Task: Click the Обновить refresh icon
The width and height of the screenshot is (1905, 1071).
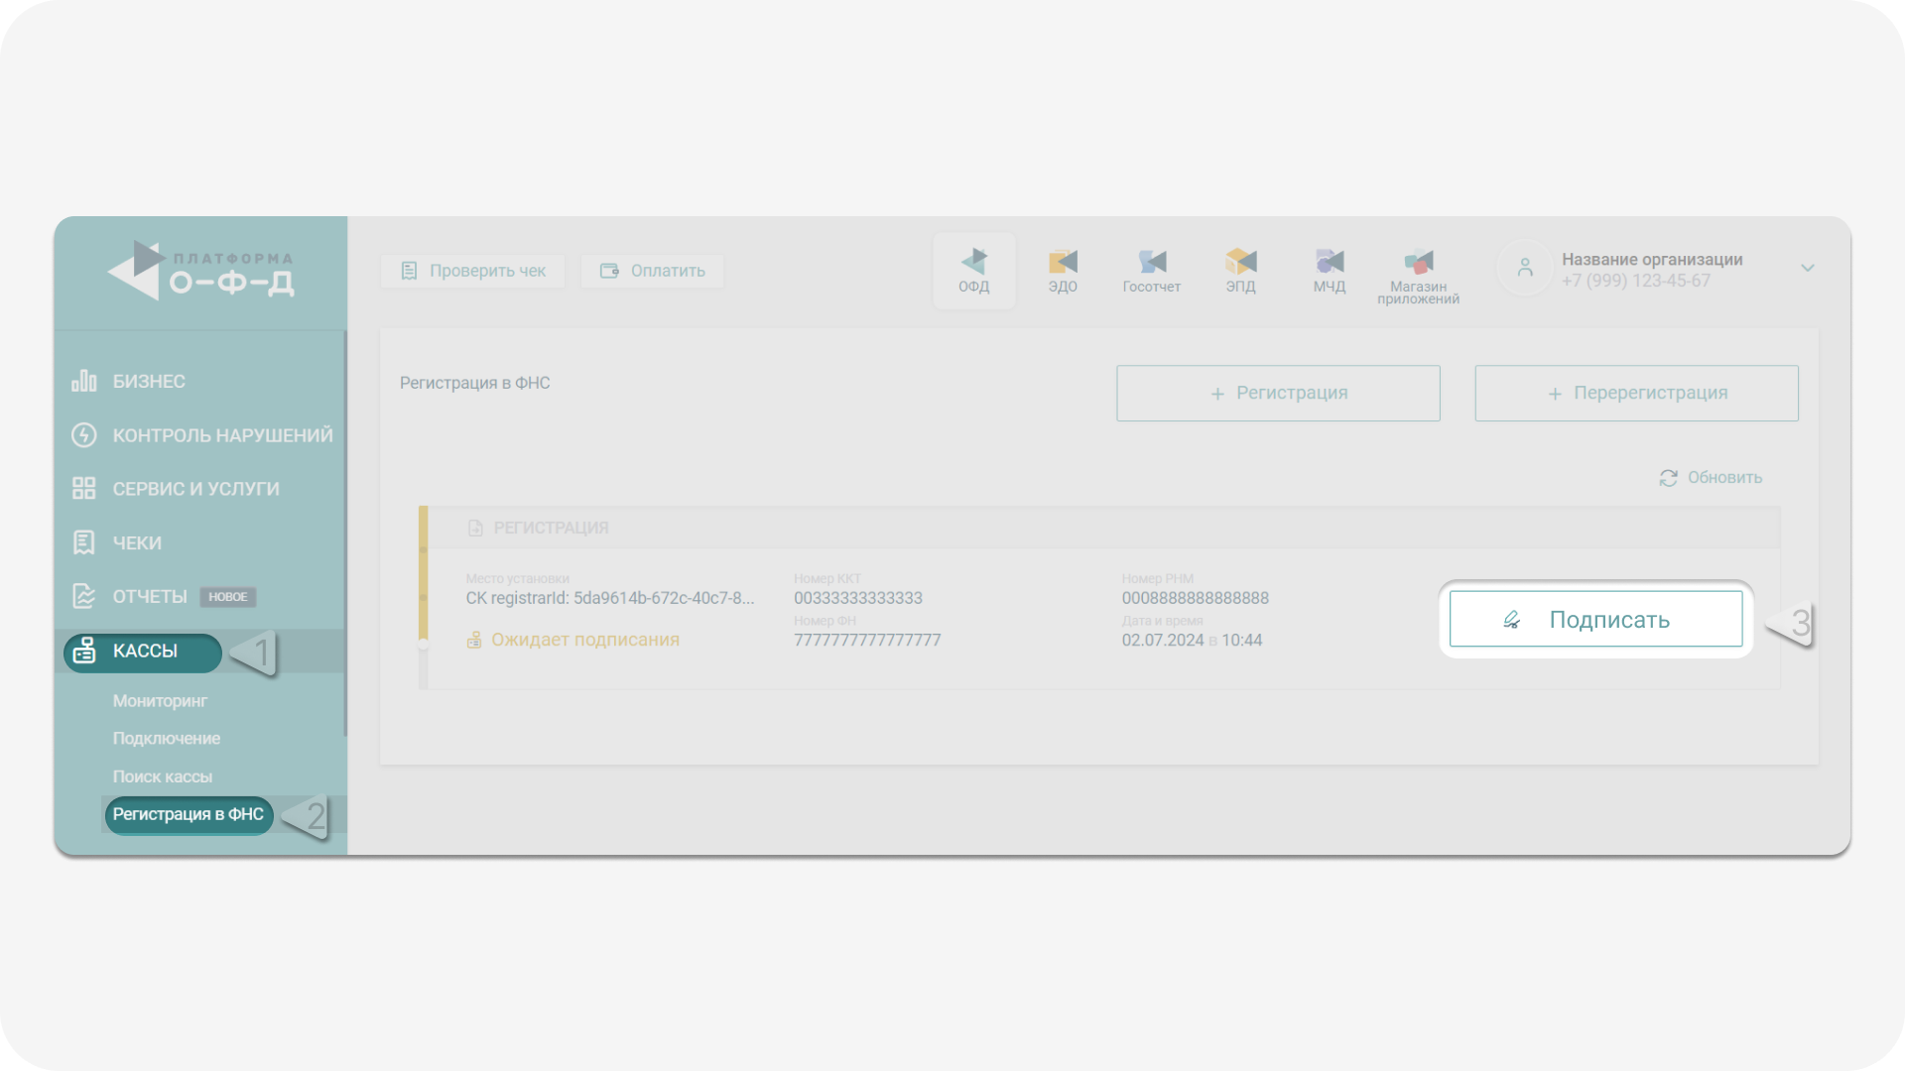Action: click(1668, 478)
